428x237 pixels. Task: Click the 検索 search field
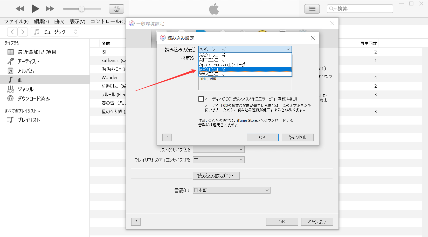(x=360, y=9)
